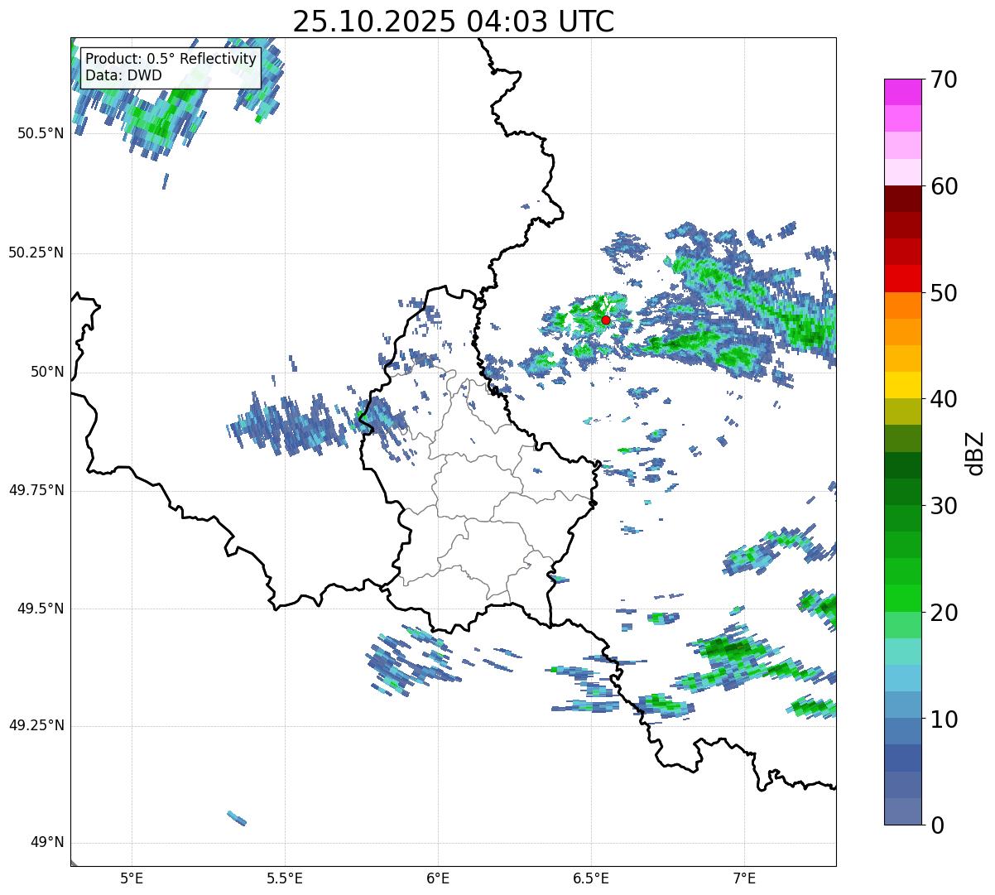
Task: Click the longitude label 5.5°E
Action: pos(286,878)
